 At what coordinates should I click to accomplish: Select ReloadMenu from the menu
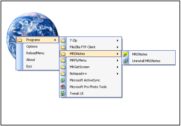click(x=35, y=53)
